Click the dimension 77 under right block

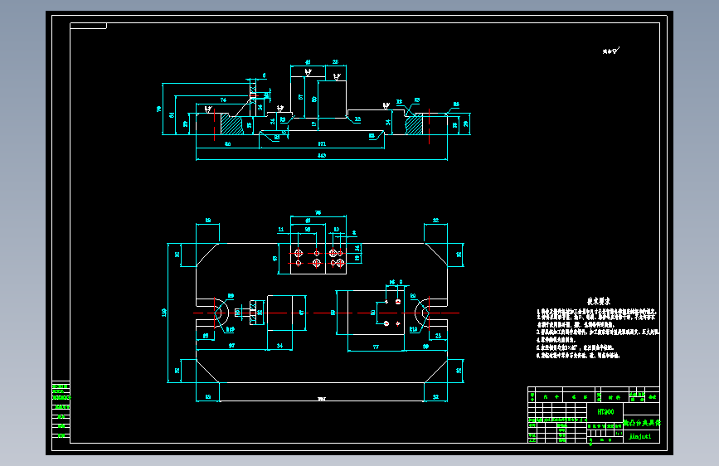376,347
